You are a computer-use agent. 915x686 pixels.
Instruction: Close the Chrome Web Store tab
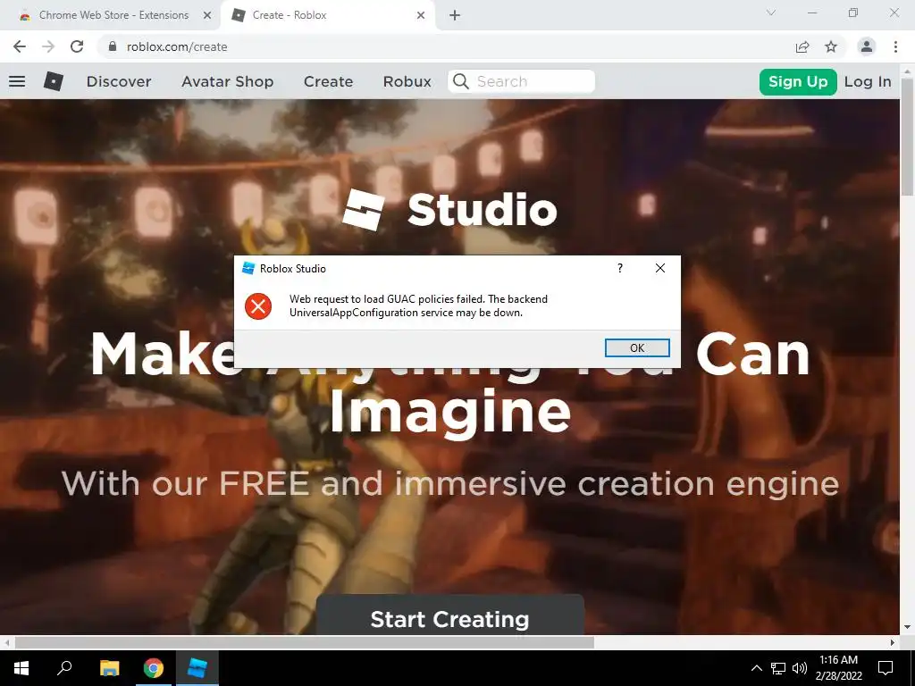(207, 15)
